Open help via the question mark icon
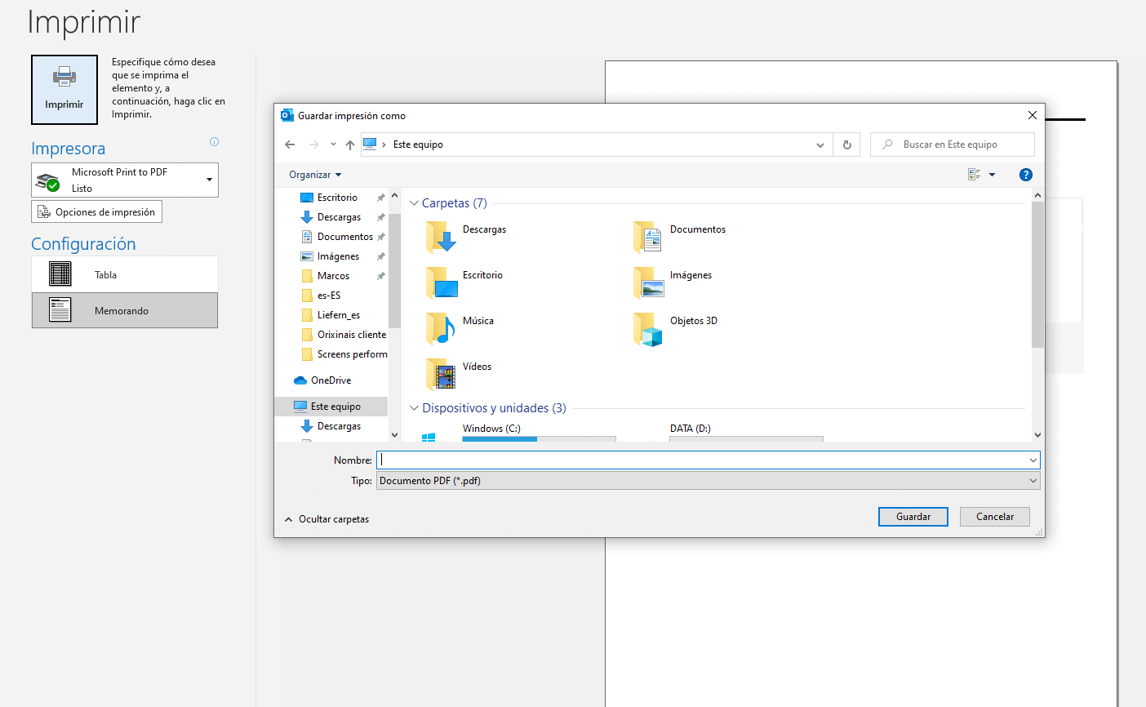This screenshot has height=707, width=1146. [1025, 174]
